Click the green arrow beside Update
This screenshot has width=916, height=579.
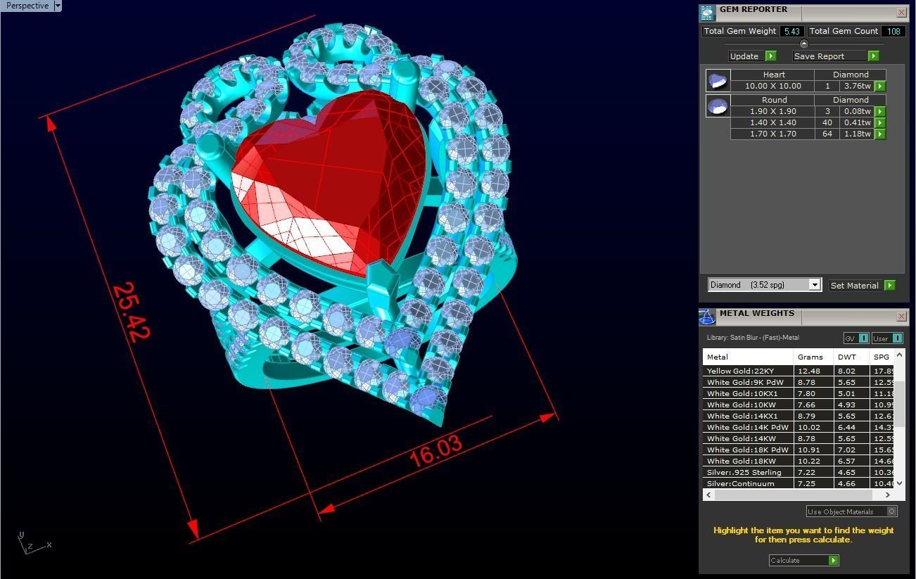[770, 56]
